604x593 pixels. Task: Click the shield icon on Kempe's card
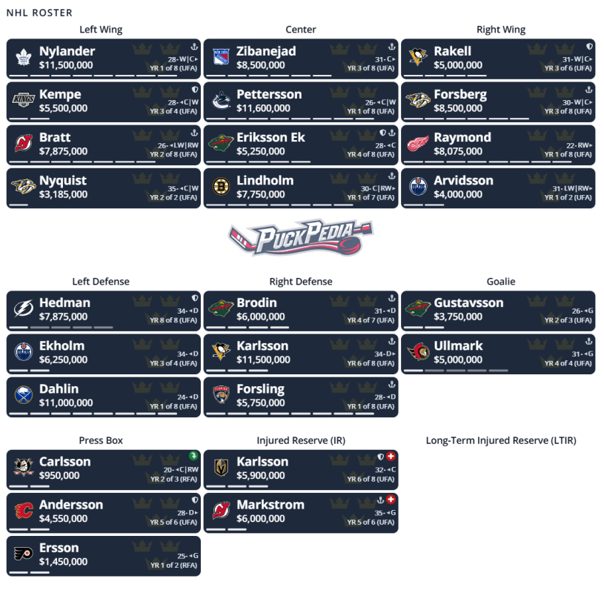pos(195,90)
